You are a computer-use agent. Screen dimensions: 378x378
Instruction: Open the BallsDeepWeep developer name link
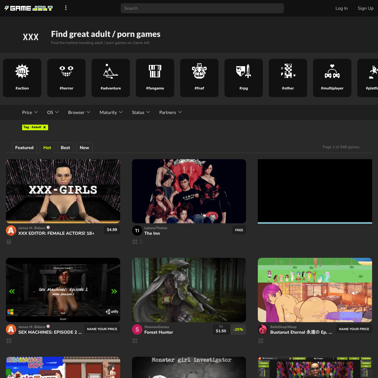(283, 327)
